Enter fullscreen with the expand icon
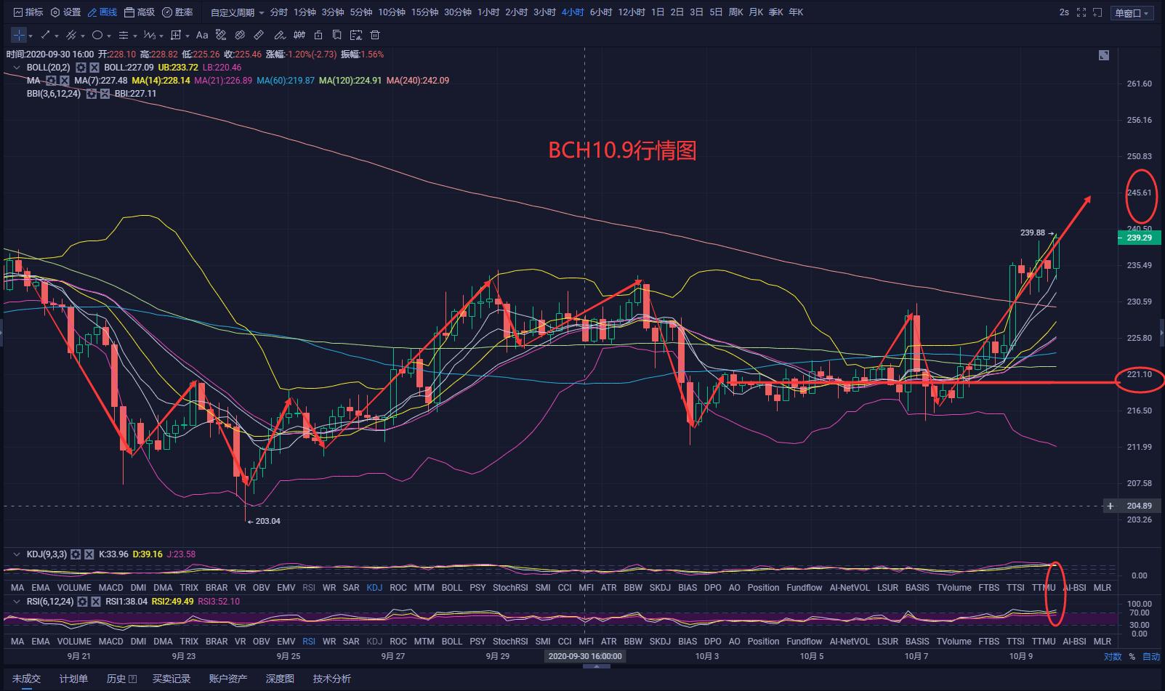Image resolution: width=1165 pixels, height=691 pixels. (1082, 12)
